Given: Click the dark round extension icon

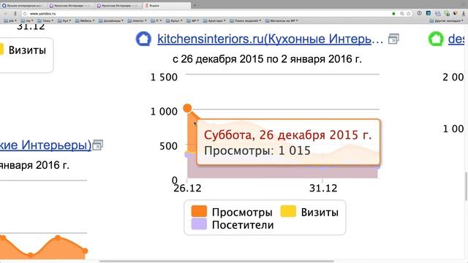Looking at the screenshot, I should pyautogui.click(x=455, y=13).
